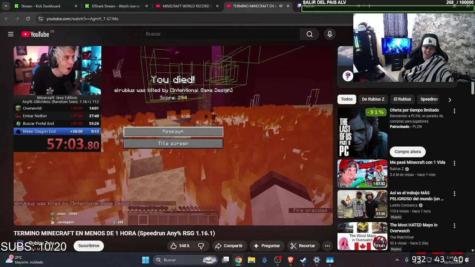Open the Preguntar AI button
475x267 pixels.
(x=266, y=246)
